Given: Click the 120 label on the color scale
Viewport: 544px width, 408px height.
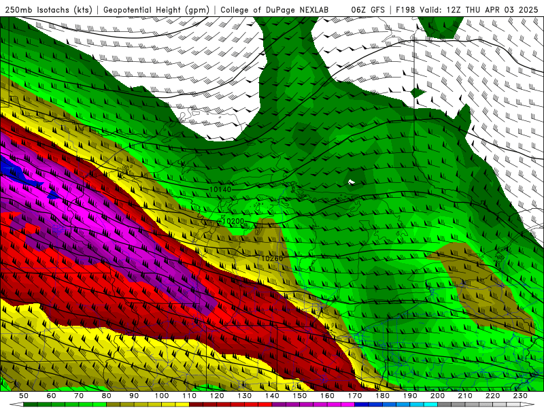Looking at the screenshot, I should tap(217, 396).
